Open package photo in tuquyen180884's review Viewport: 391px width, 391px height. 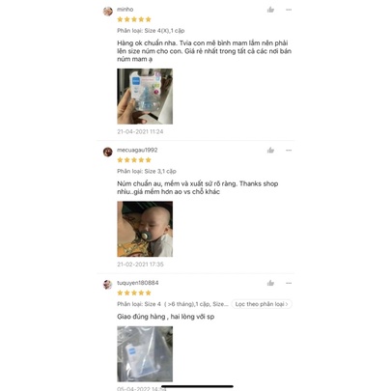[145, 354]
